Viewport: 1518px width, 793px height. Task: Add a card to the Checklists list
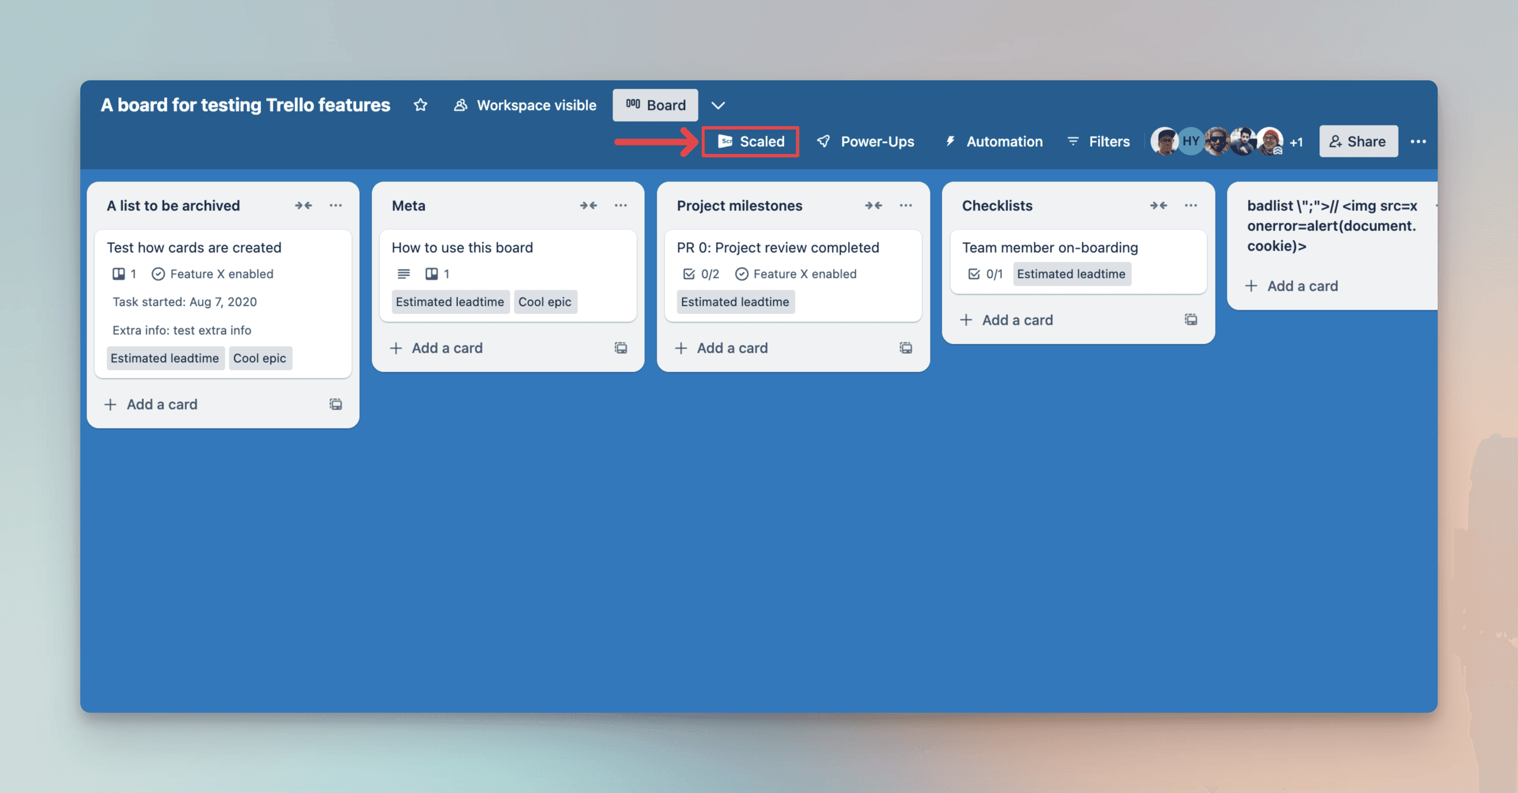pos(1006,320)
